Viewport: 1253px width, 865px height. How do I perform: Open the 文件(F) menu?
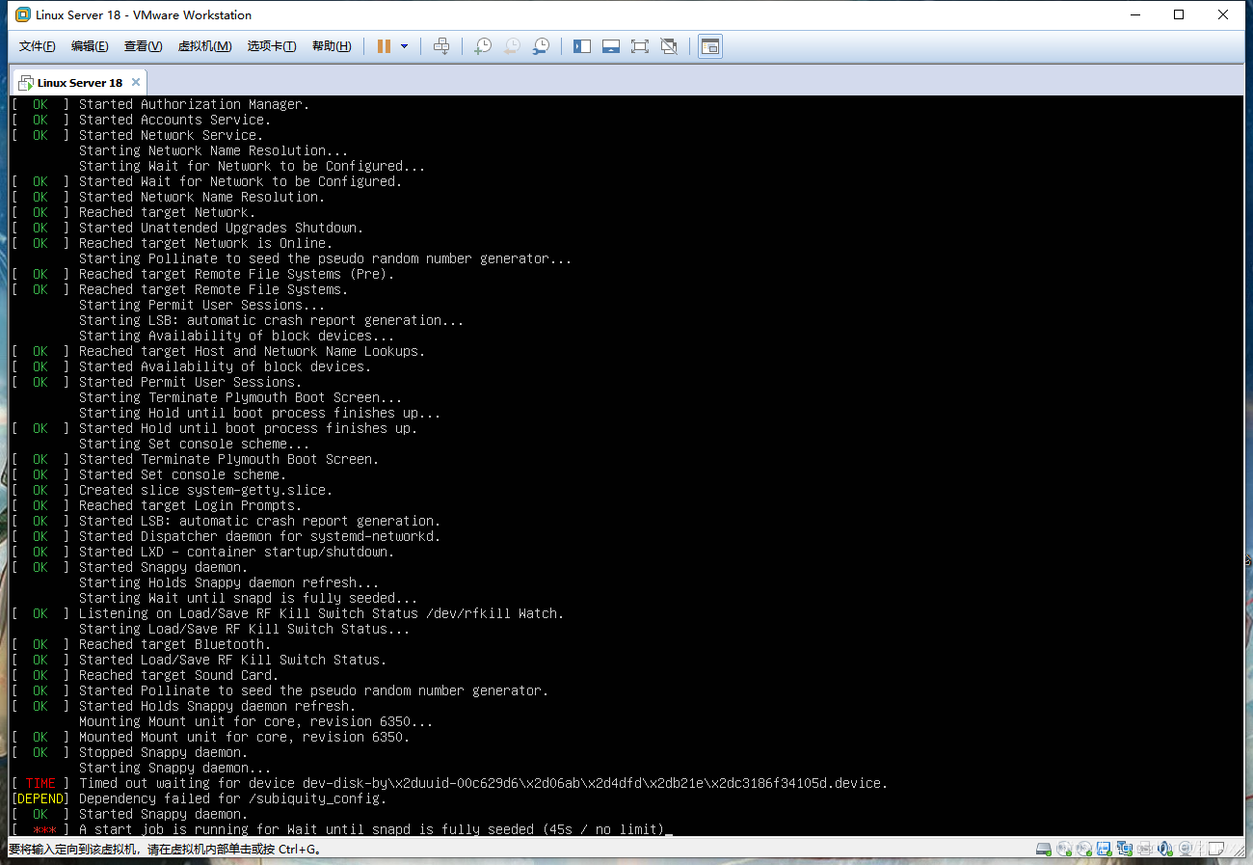point(38,46)
